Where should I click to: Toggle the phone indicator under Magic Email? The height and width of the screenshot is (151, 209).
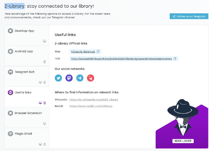coord(44,144)
